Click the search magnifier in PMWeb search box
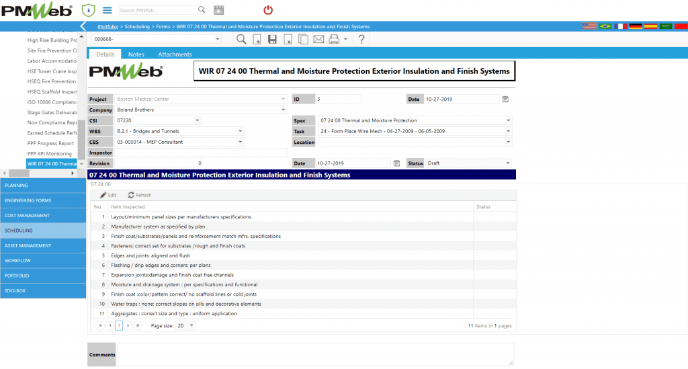Screen dimensions: 688x369 201,9
